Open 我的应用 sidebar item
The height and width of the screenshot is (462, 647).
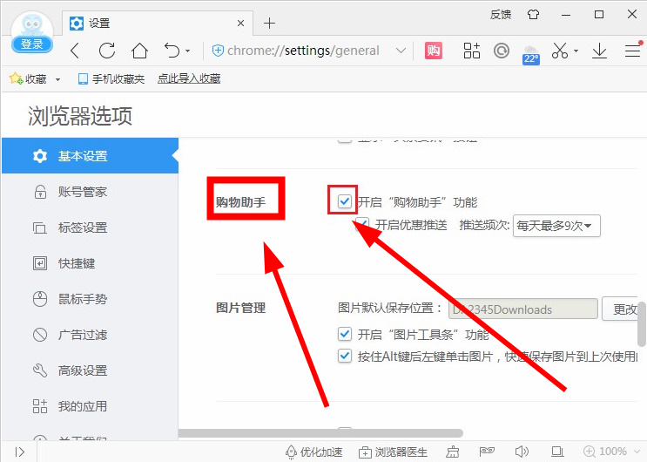coord(90,406)
